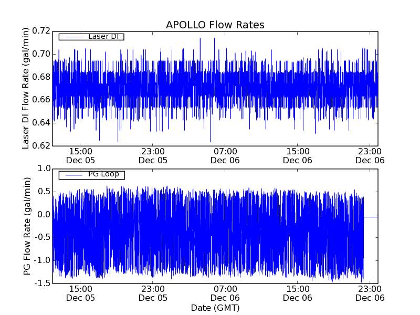Click the '23:00 Dec 05' label under the top plot
420x315 pixels.
pos(153,156)
